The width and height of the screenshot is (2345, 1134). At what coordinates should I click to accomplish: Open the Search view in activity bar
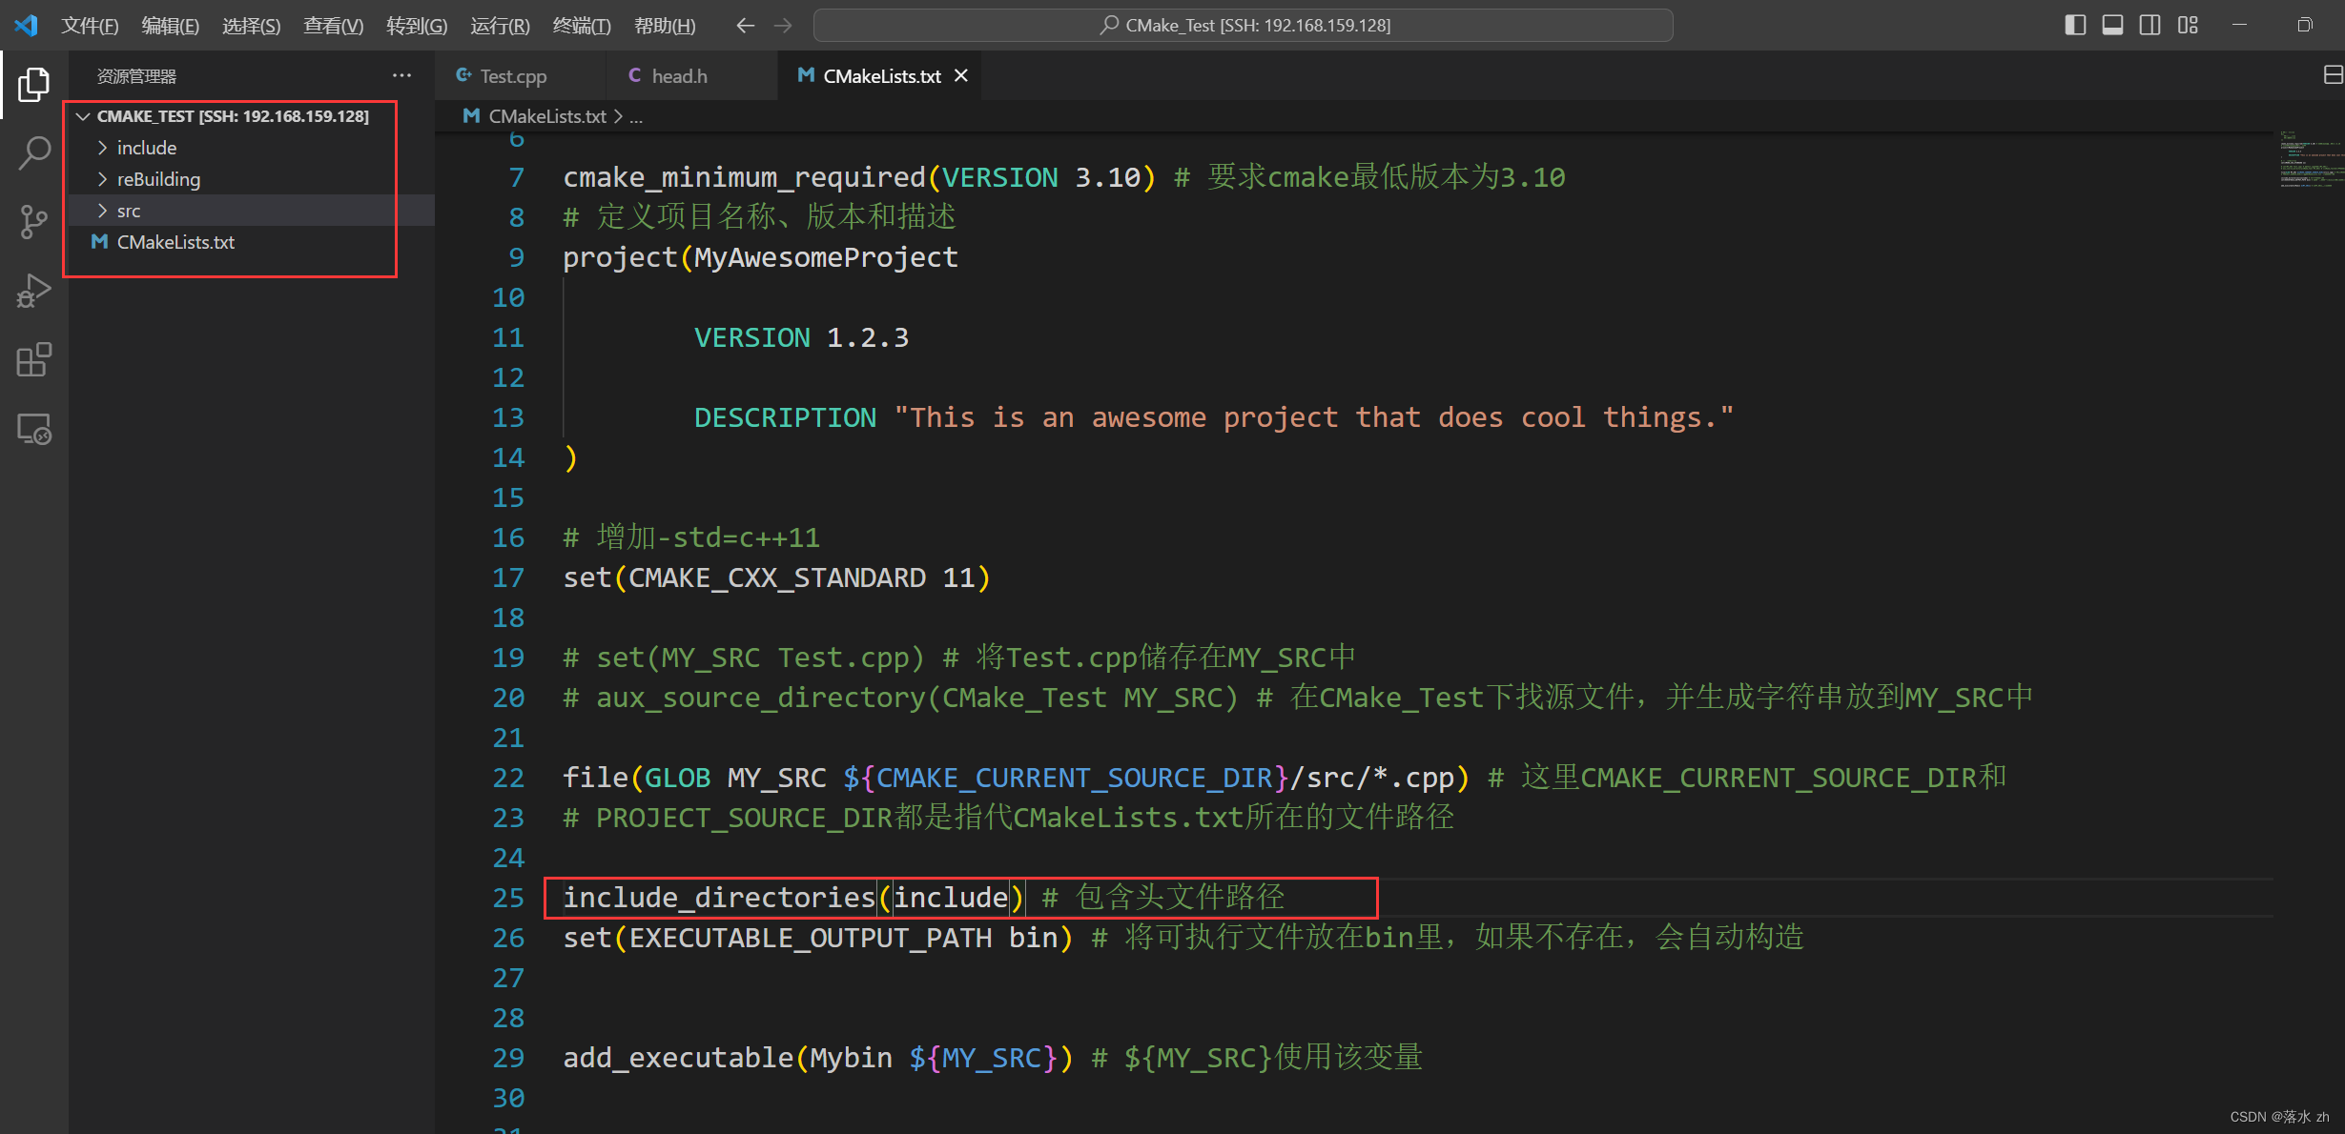[x=33, y=153]
